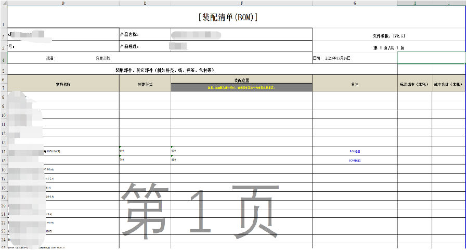Click the blurred product name value cell

point(196,35)
